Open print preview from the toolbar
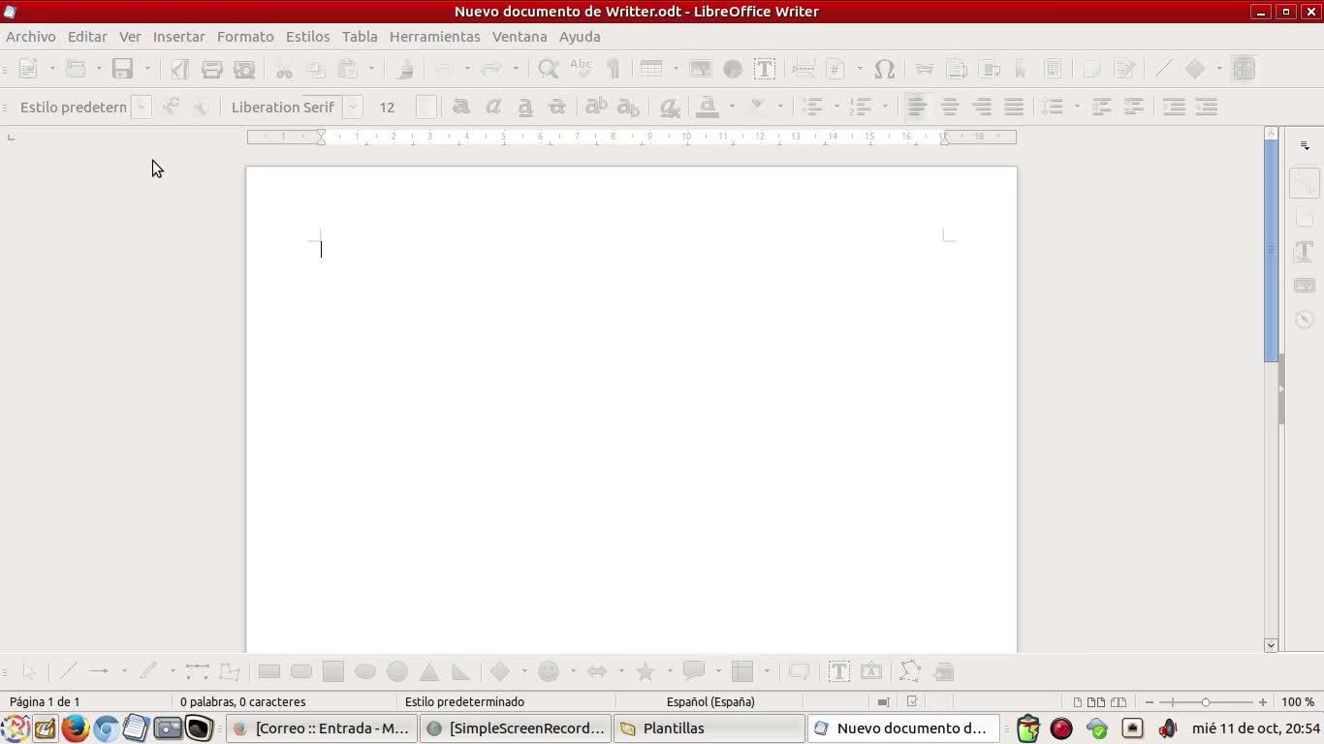This screenshot has height=744, width=1324. tap(244, 69)
